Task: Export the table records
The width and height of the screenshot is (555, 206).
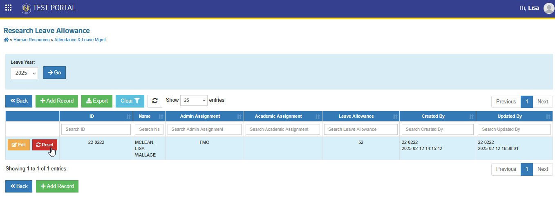Action: pyautogui.click(x=97, y=101)
